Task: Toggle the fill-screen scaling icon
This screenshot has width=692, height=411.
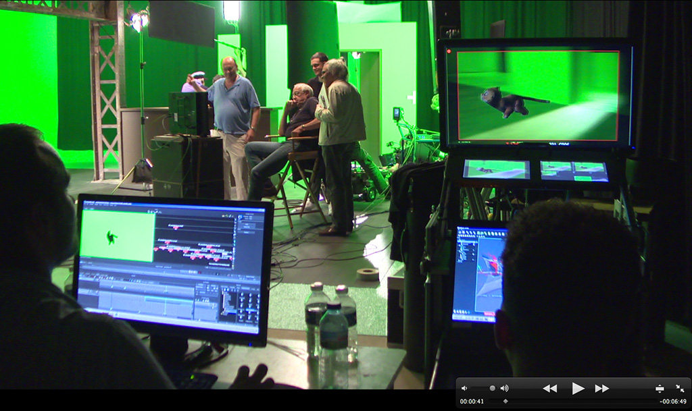Action: [x=660, y=388]
